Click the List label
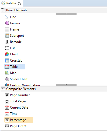Image resolution: width=107 pixels, height=131 pixels. [x=12, y=48]
